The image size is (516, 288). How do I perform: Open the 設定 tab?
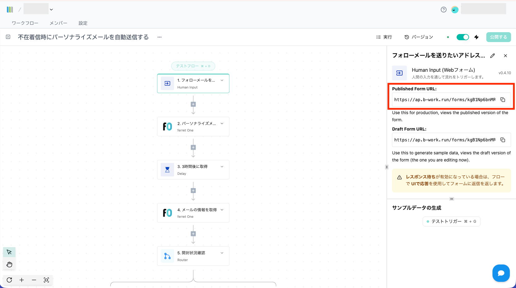point(83,23)
